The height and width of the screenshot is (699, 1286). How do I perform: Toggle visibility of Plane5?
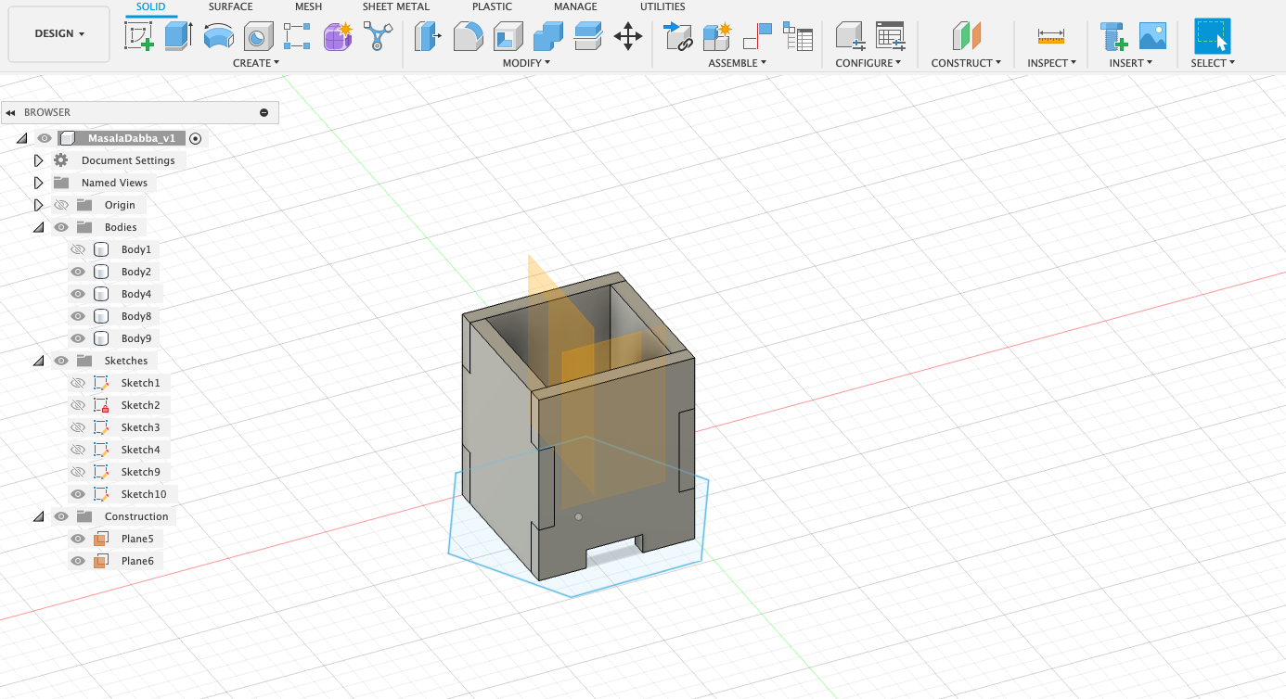coord(78,539)
